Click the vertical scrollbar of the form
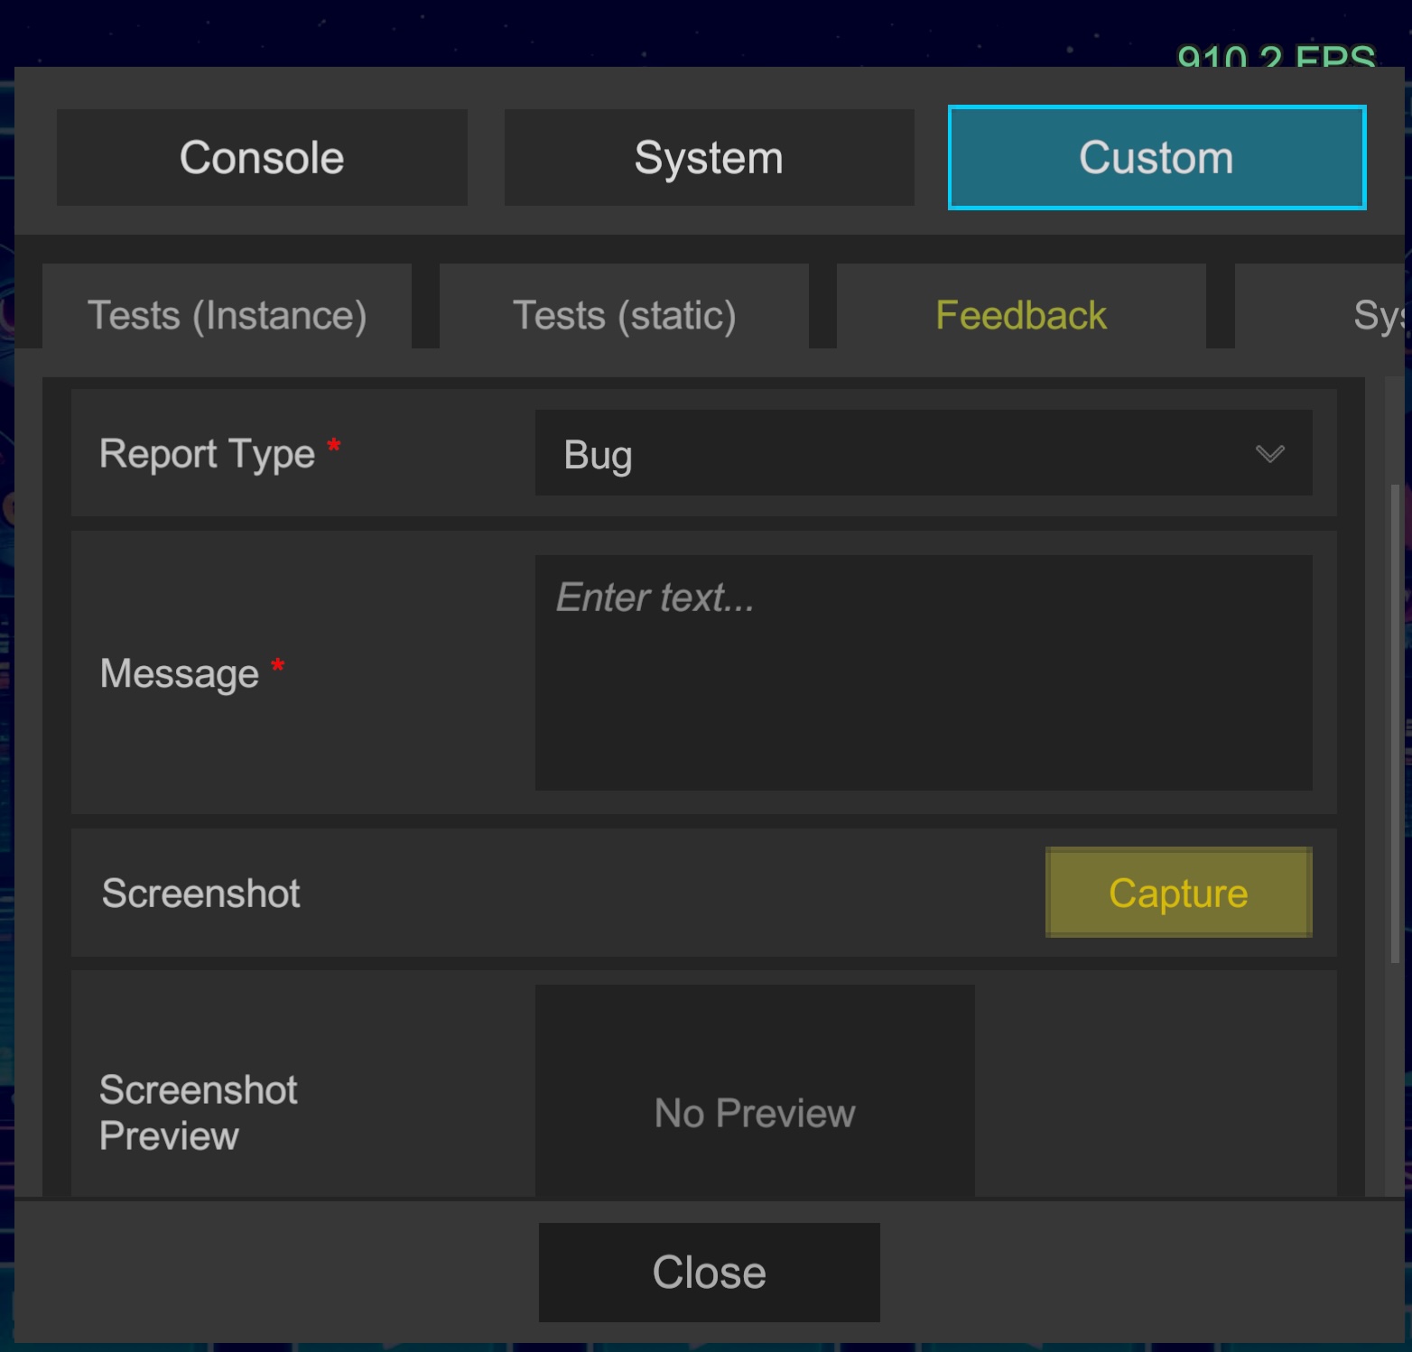The image size is (1412, 1352). click(1395, 722)
